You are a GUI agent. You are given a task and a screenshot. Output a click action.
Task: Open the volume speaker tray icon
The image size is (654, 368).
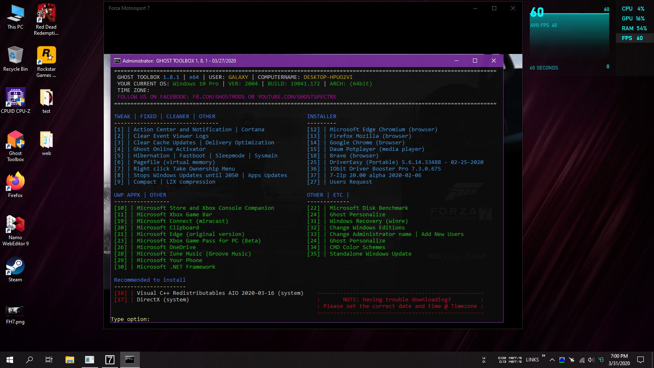(x=591, y=360)
